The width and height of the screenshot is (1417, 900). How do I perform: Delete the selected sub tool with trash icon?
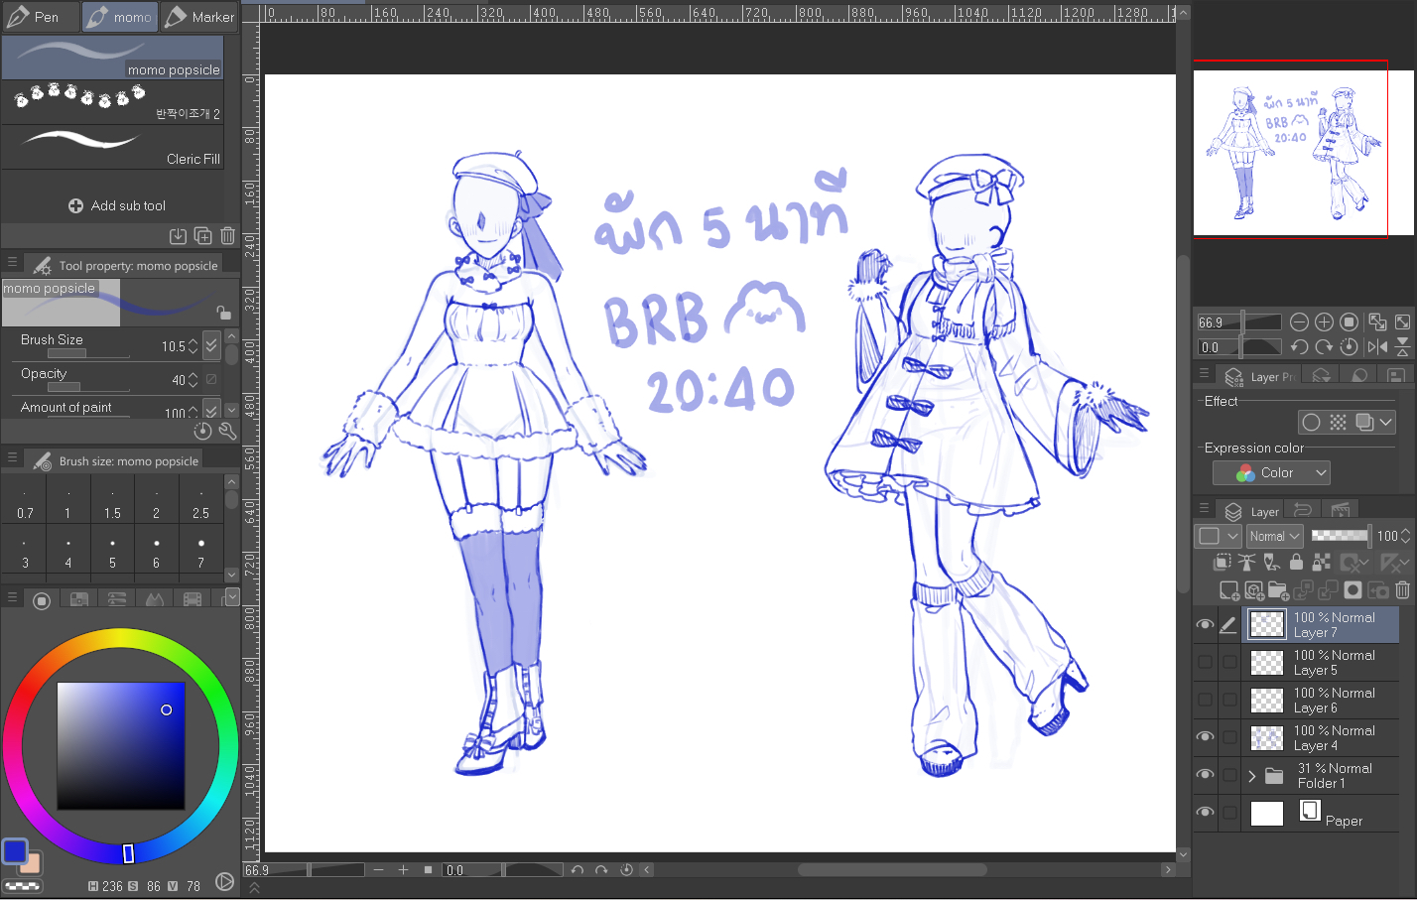(227, 236)
